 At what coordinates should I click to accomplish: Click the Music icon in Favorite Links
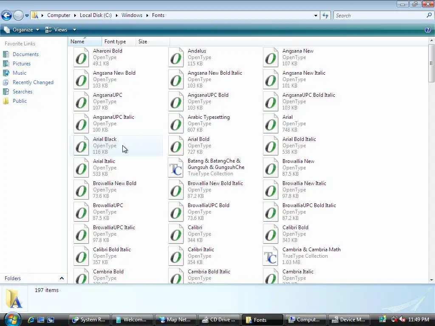(6, 73)
